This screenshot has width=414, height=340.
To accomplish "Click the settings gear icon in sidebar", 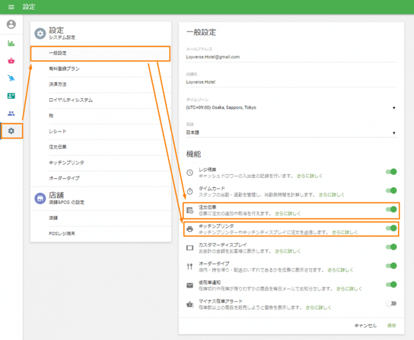I will (x=11, y=131).
